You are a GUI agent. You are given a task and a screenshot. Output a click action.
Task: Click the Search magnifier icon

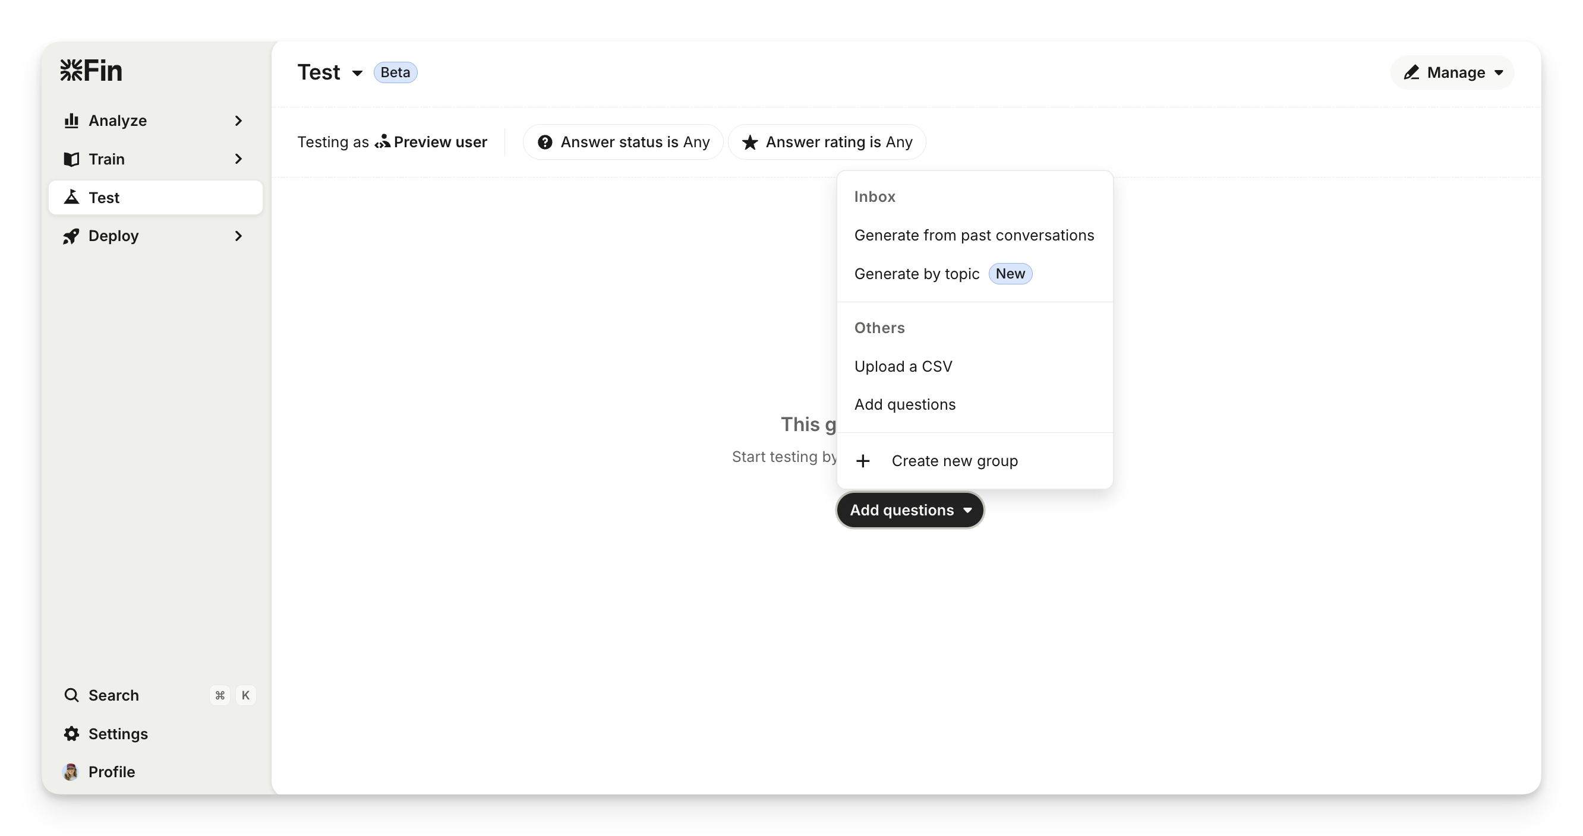click(x=71, y=695)
